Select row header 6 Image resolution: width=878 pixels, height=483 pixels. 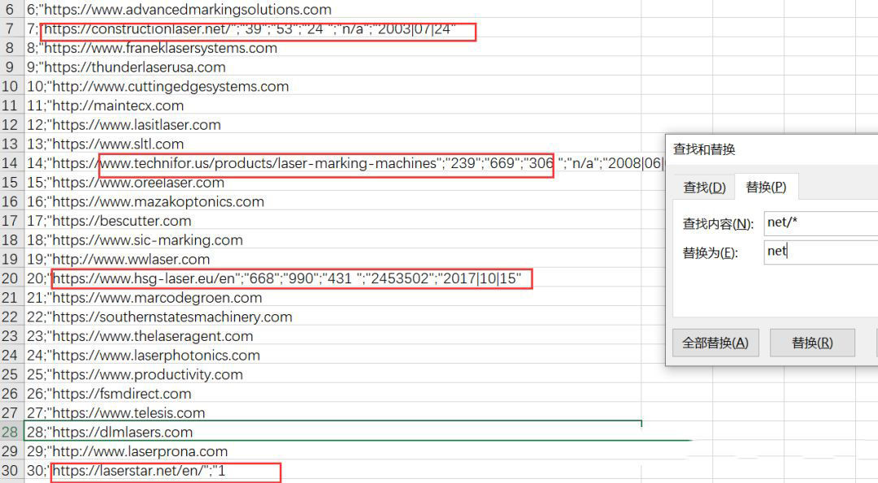tap(10, 10)
